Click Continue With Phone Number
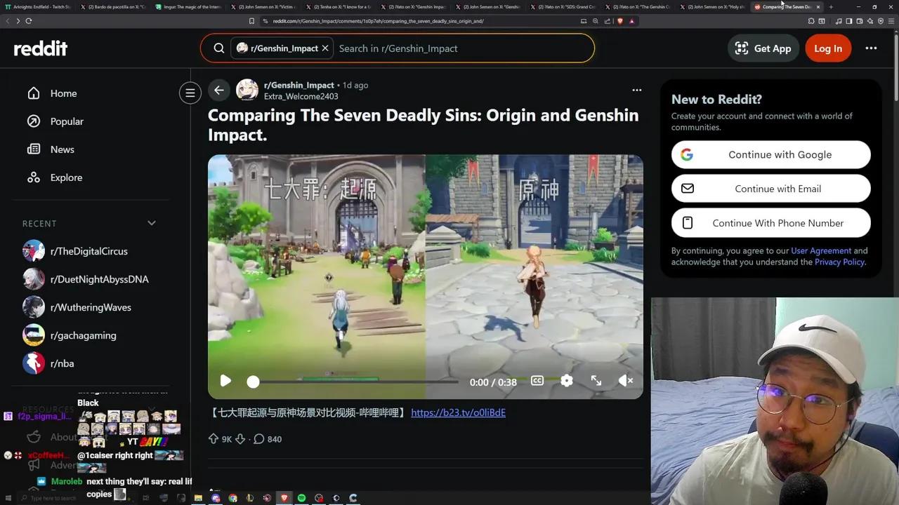This screenshot has width=899, height=505. pyautogui.click(x=771, y=223)
